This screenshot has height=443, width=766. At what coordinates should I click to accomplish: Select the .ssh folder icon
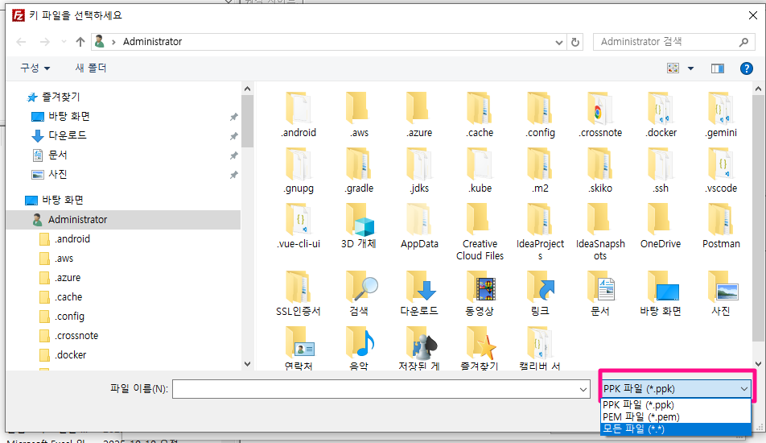661,164
